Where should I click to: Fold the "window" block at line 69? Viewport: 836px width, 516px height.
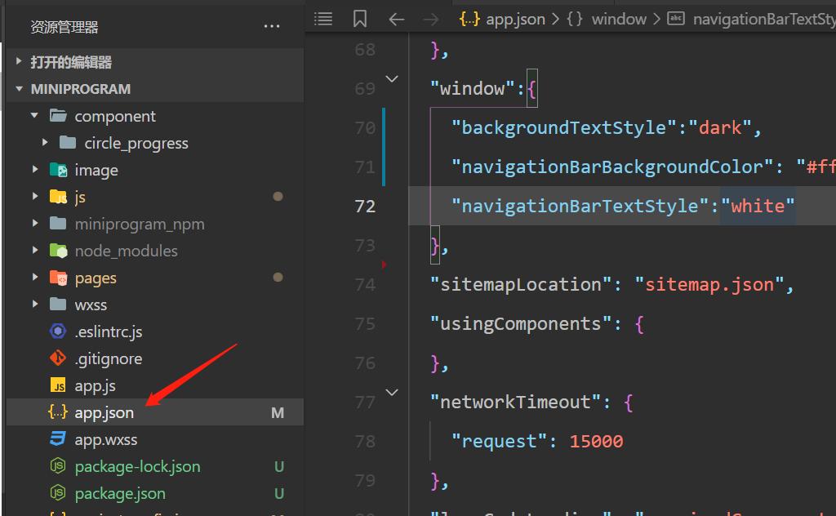[x=392, y=79]
